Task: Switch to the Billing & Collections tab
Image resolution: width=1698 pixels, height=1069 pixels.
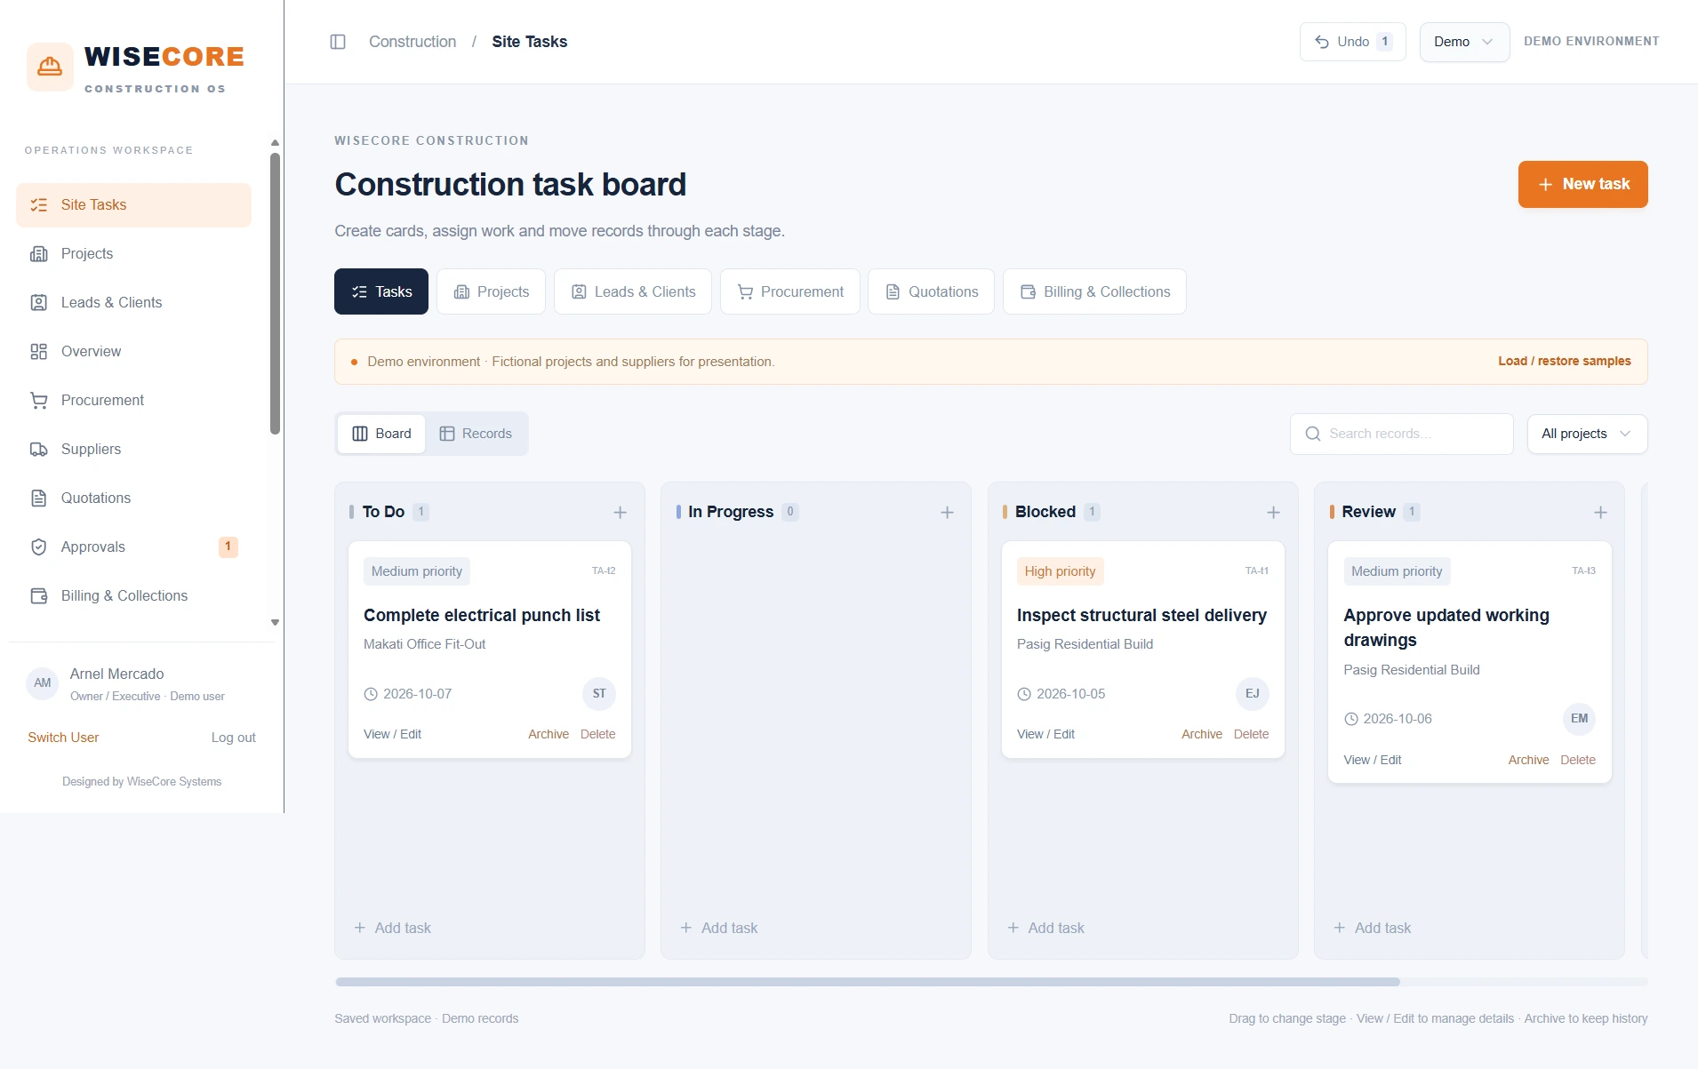Action: pyautogui.click(x=1094, y=291)
